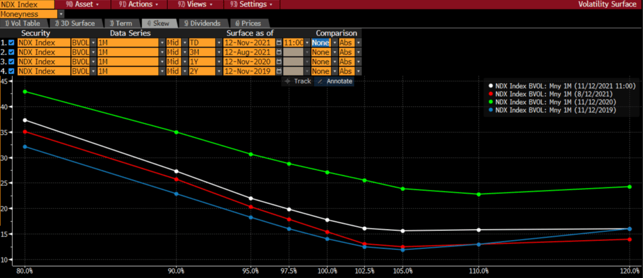Click the 12-Nov-2019 date field
The width and height of the screenshot is (643, 278).
point(250,72)
